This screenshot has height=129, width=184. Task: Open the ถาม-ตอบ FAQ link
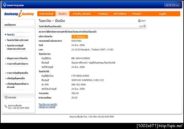(x=12, y=97)
